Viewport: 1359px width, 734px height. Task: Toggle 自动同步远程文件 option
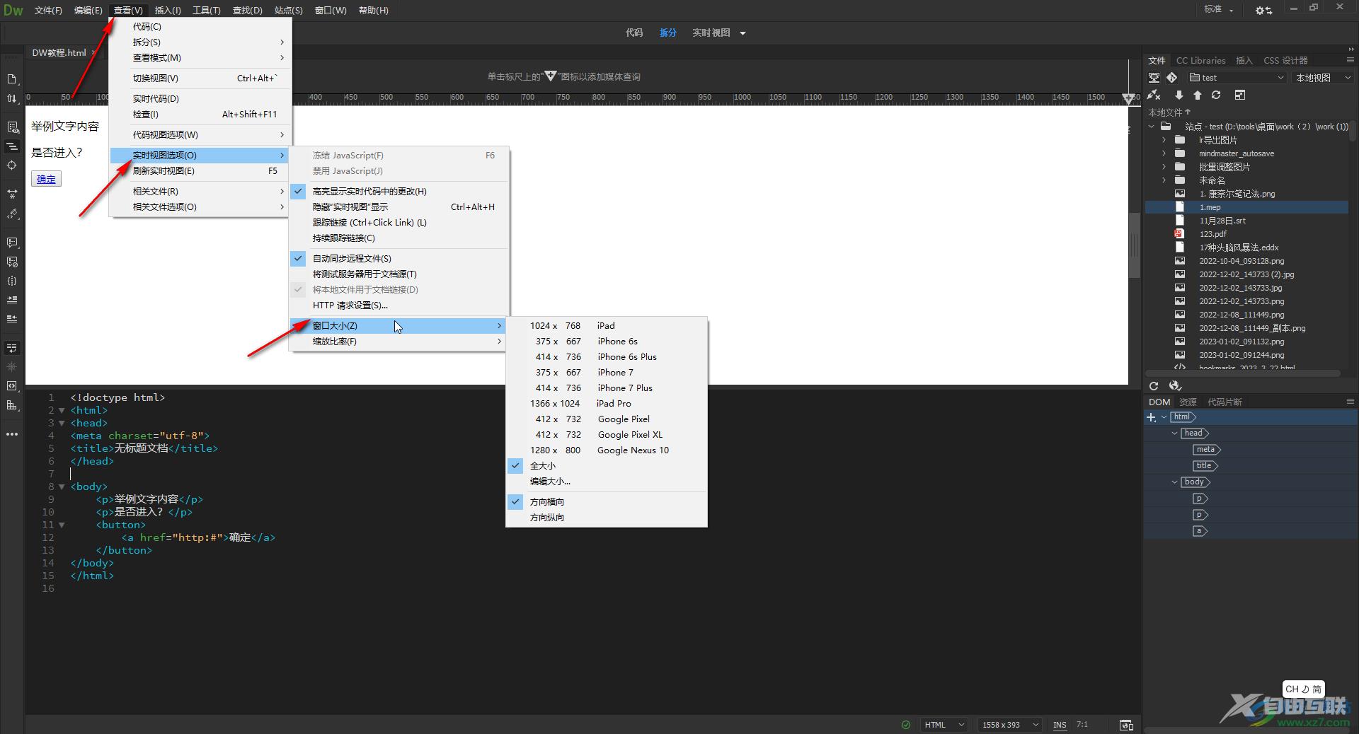(x=398, y=259)
